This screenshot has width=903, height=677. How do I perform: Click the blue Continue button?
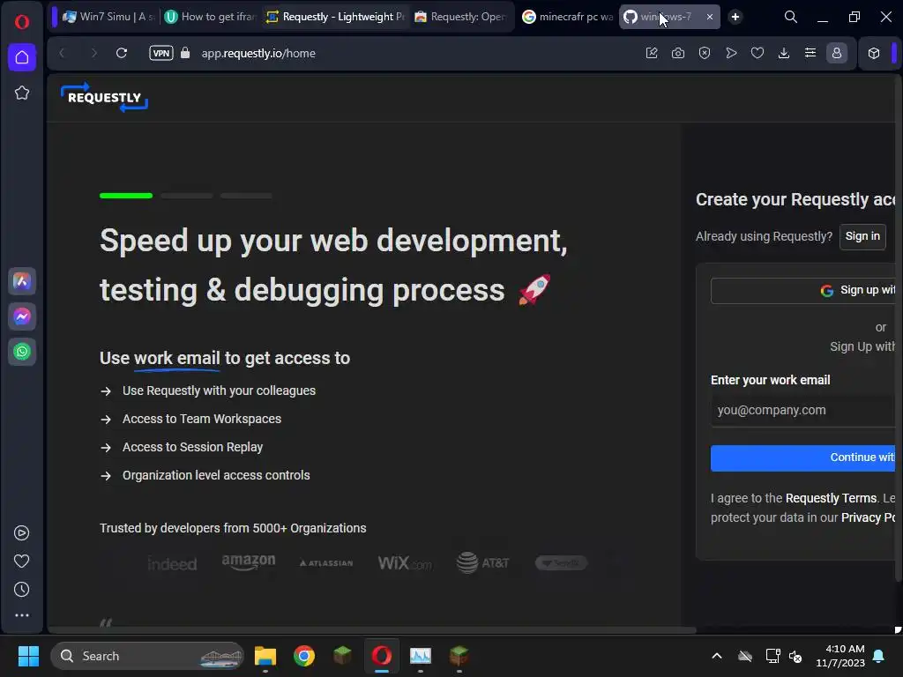point(802,458)
